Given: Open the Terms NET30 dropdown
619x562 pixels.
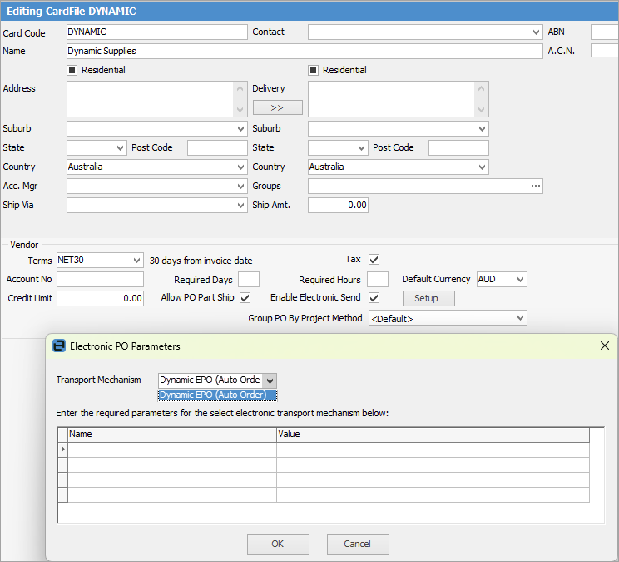Looking at the screenshot, I should pos(136,261).
